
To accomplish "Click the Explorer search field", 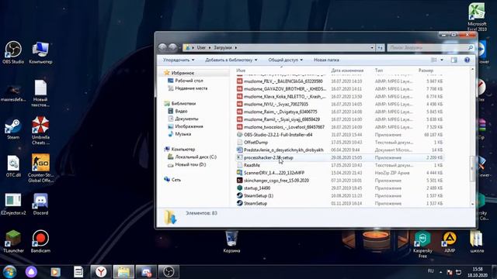I will 430,48.
